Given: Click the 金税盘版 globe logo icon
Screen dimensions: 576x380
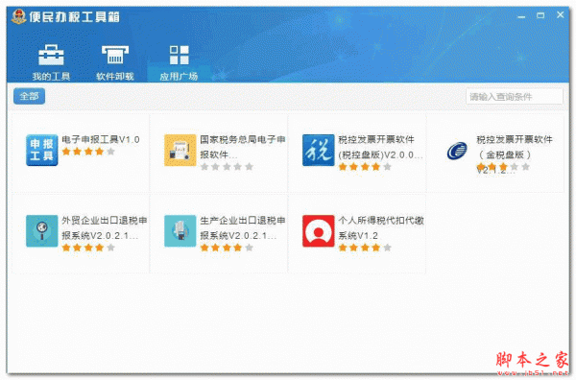Looking at the screenshot, I should [457, 151].
